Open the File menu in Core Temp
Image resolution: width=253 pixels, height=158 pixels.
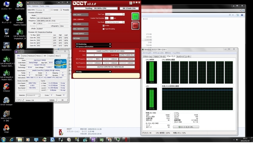coord(29,6)
